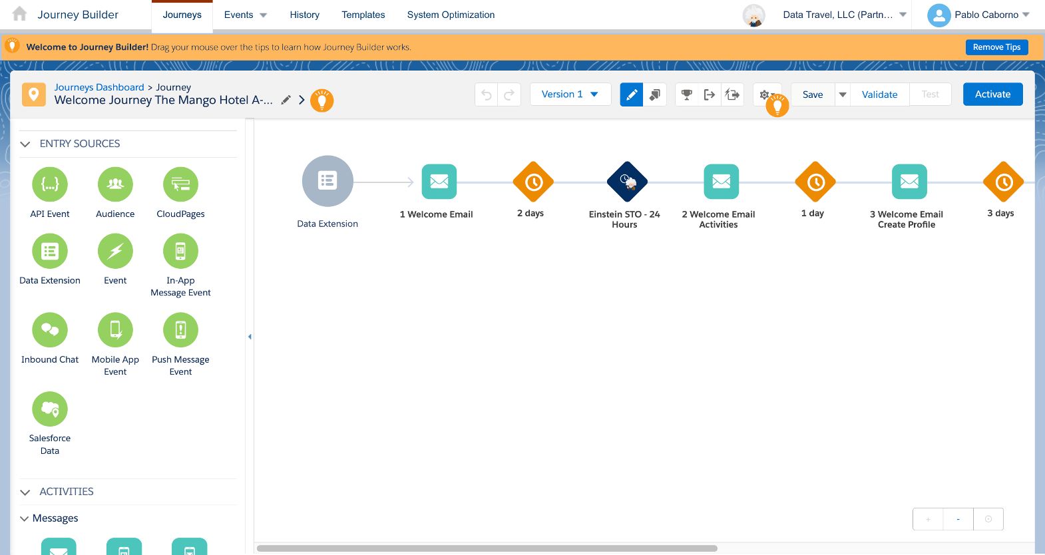This screenshot has width=1045, height=555.
Task: Redo the last canvas action
Action: point(509,94)
